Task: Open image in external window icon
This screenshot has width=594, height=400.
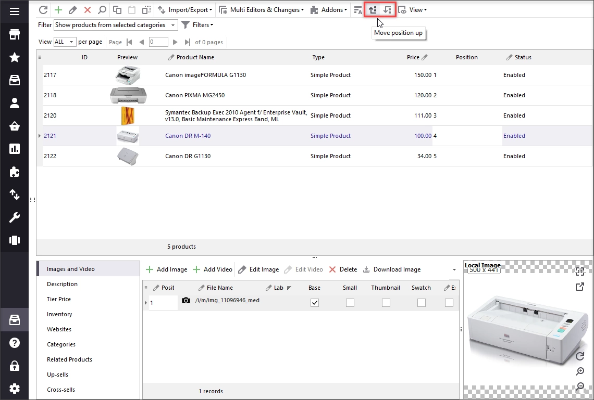Action: 580,287
